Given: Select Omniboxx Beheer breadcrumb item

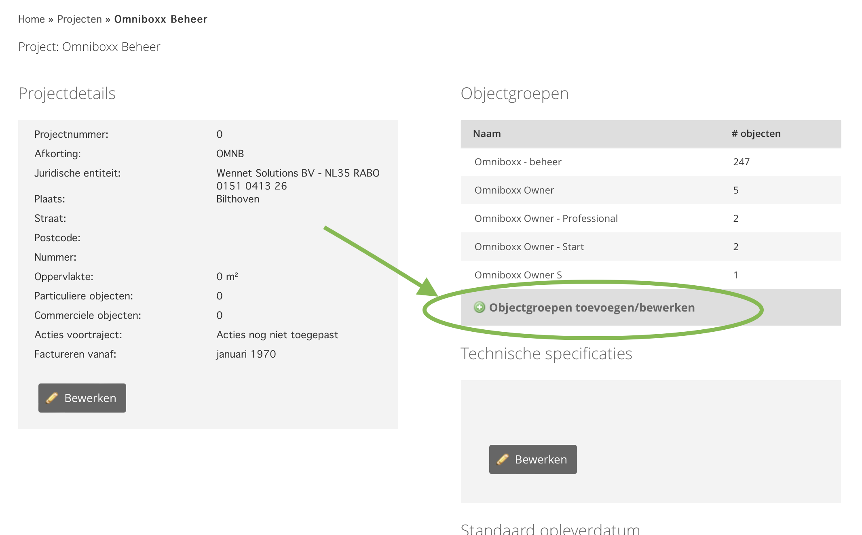Looking at the screenshot, I should point(161,19).
